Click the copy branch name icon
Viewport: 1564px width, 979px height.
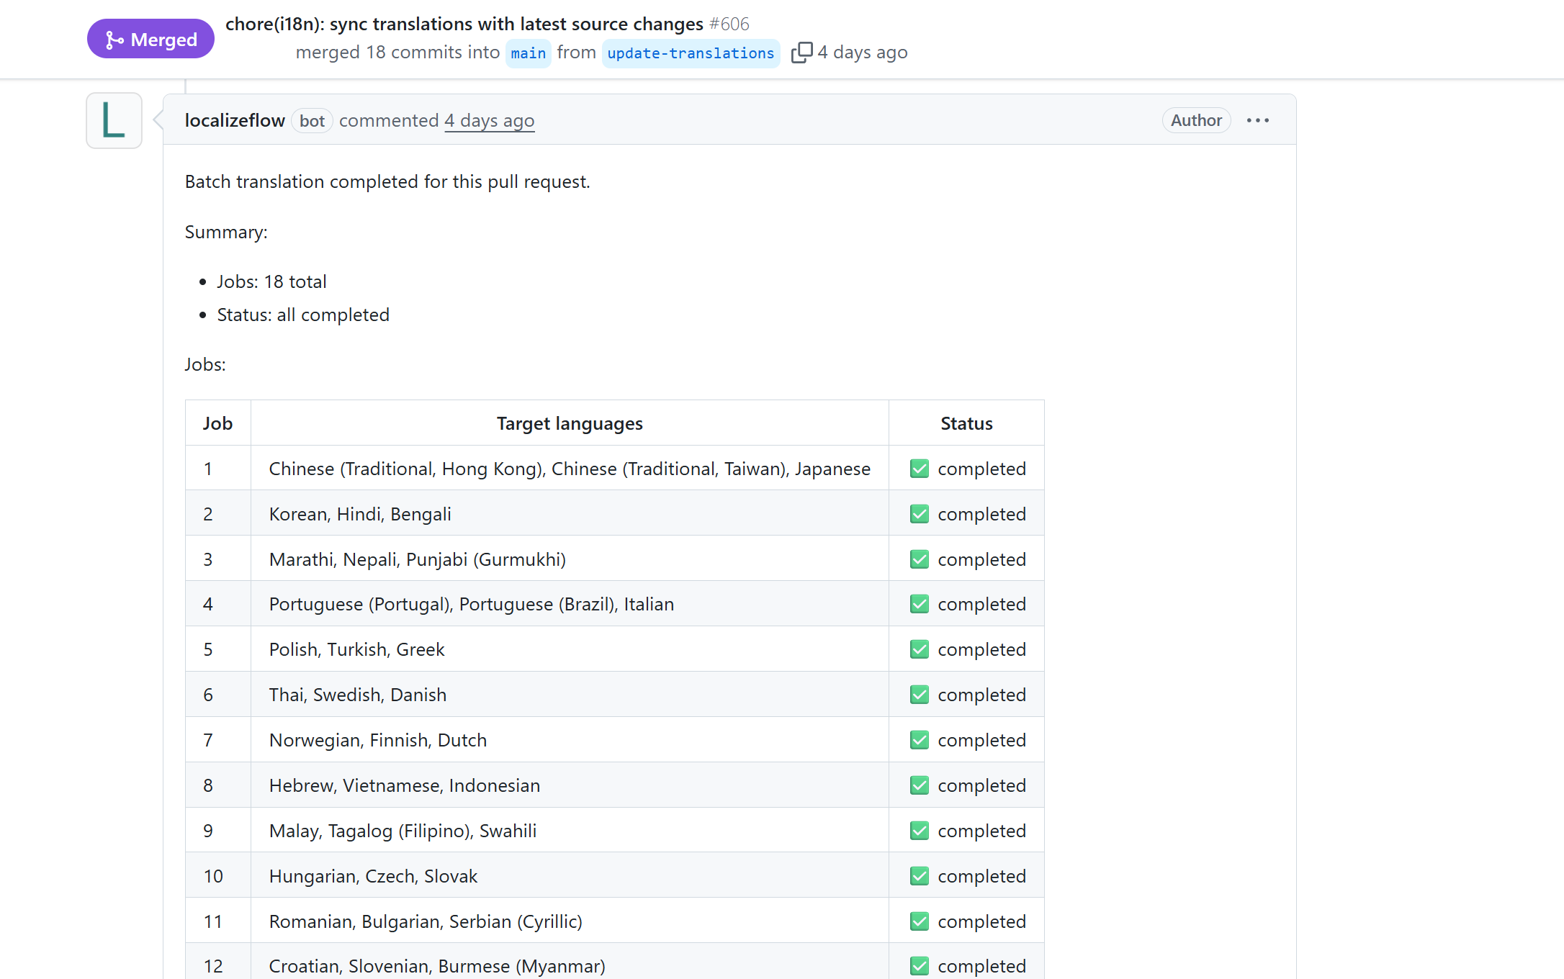[801, 52]
